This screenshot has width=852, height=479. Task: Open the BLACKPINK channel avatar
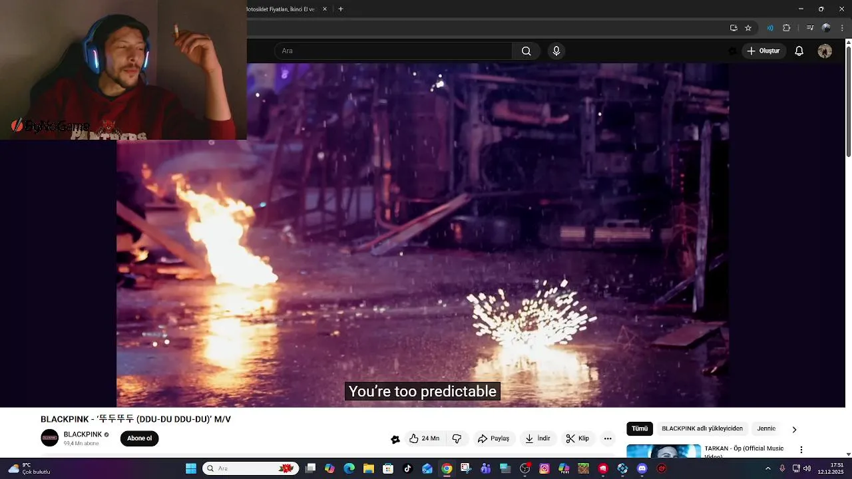click(x=50, y=438)
